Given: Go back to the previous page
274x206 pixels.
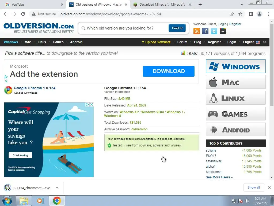Looking at the screenshot, I should (x=6, y=14).
